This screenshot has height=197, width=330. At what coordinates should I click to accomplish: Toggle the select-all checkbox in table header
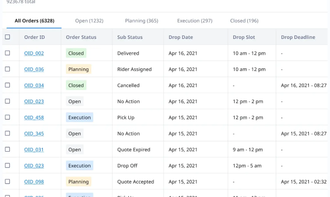pos(7,37)
